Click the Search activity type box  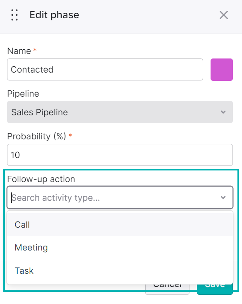click(x=120, y=197)
